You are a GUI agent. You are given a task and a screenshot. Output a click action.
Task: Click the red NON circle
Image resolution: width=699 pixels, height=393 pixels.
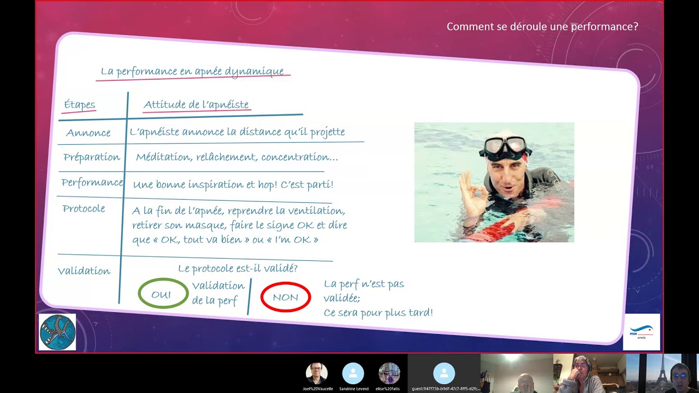click(x=286, y=297)
